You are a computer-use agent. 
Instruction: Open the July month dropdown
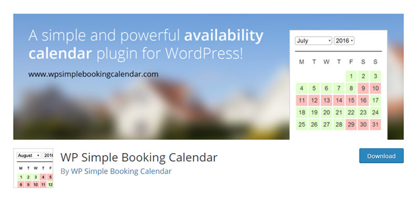[313, 41]
